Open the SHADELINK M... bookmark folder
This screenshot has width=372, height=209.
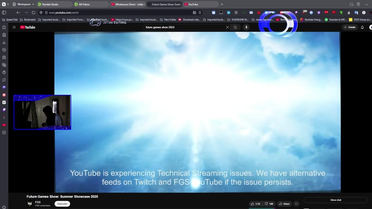point(238,20)
